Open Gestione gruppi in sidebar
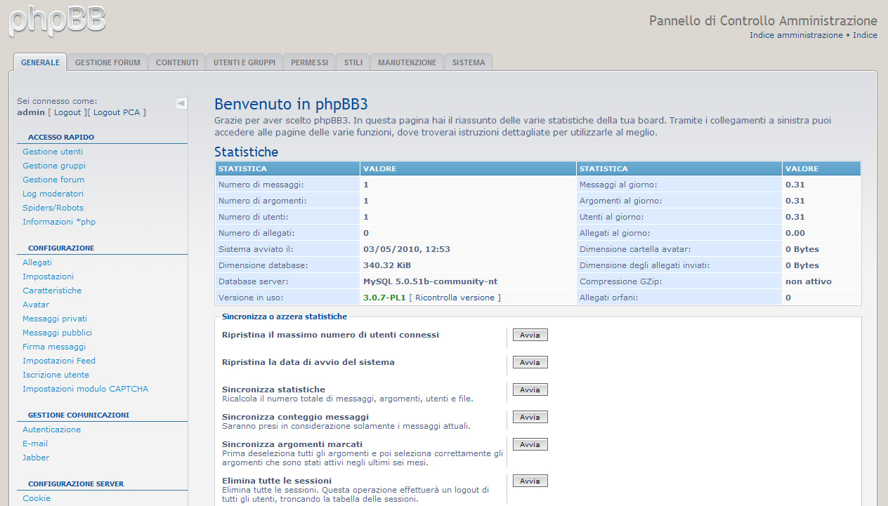 [54, 166]
